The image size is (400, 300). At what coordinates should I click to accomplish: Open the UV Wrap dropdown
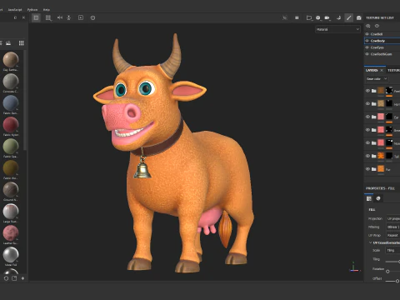[x=393, y=235]
